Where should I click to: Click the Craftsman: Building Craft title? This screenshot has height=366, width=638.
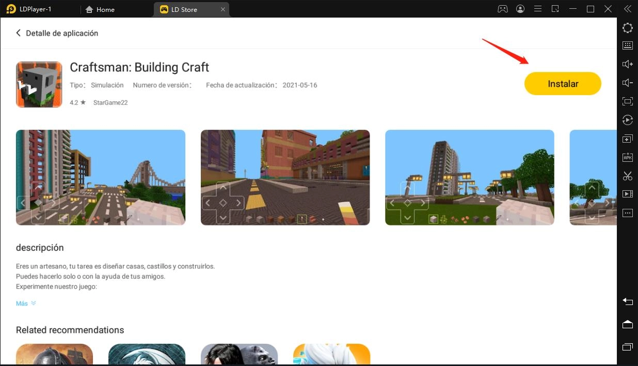click(x=139, y=67)
